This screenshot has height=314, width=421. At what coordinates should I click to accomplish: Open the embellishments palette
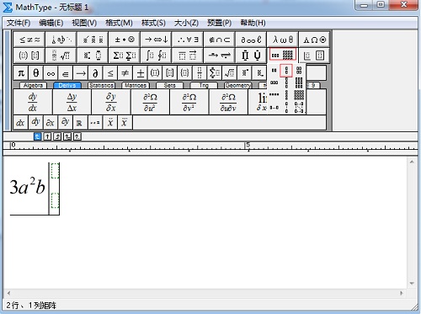[x=93, y=40]
